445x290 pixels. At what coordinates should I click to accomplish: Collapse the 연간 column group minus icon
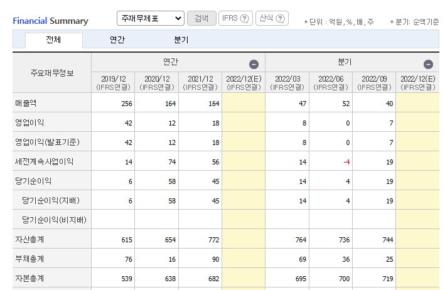pos(254,65)
